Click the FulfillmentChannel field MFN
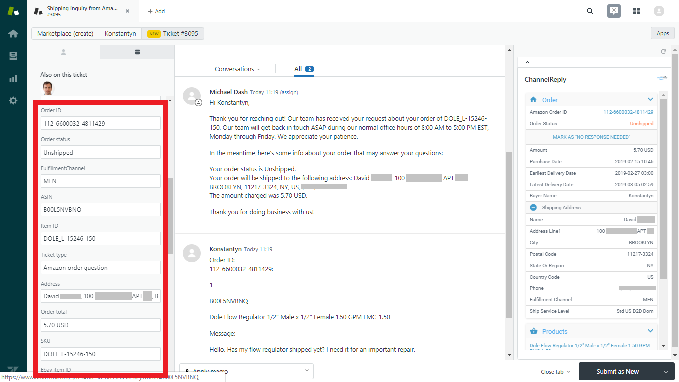The height and width of the screenshot is (382, 679). 100,181
